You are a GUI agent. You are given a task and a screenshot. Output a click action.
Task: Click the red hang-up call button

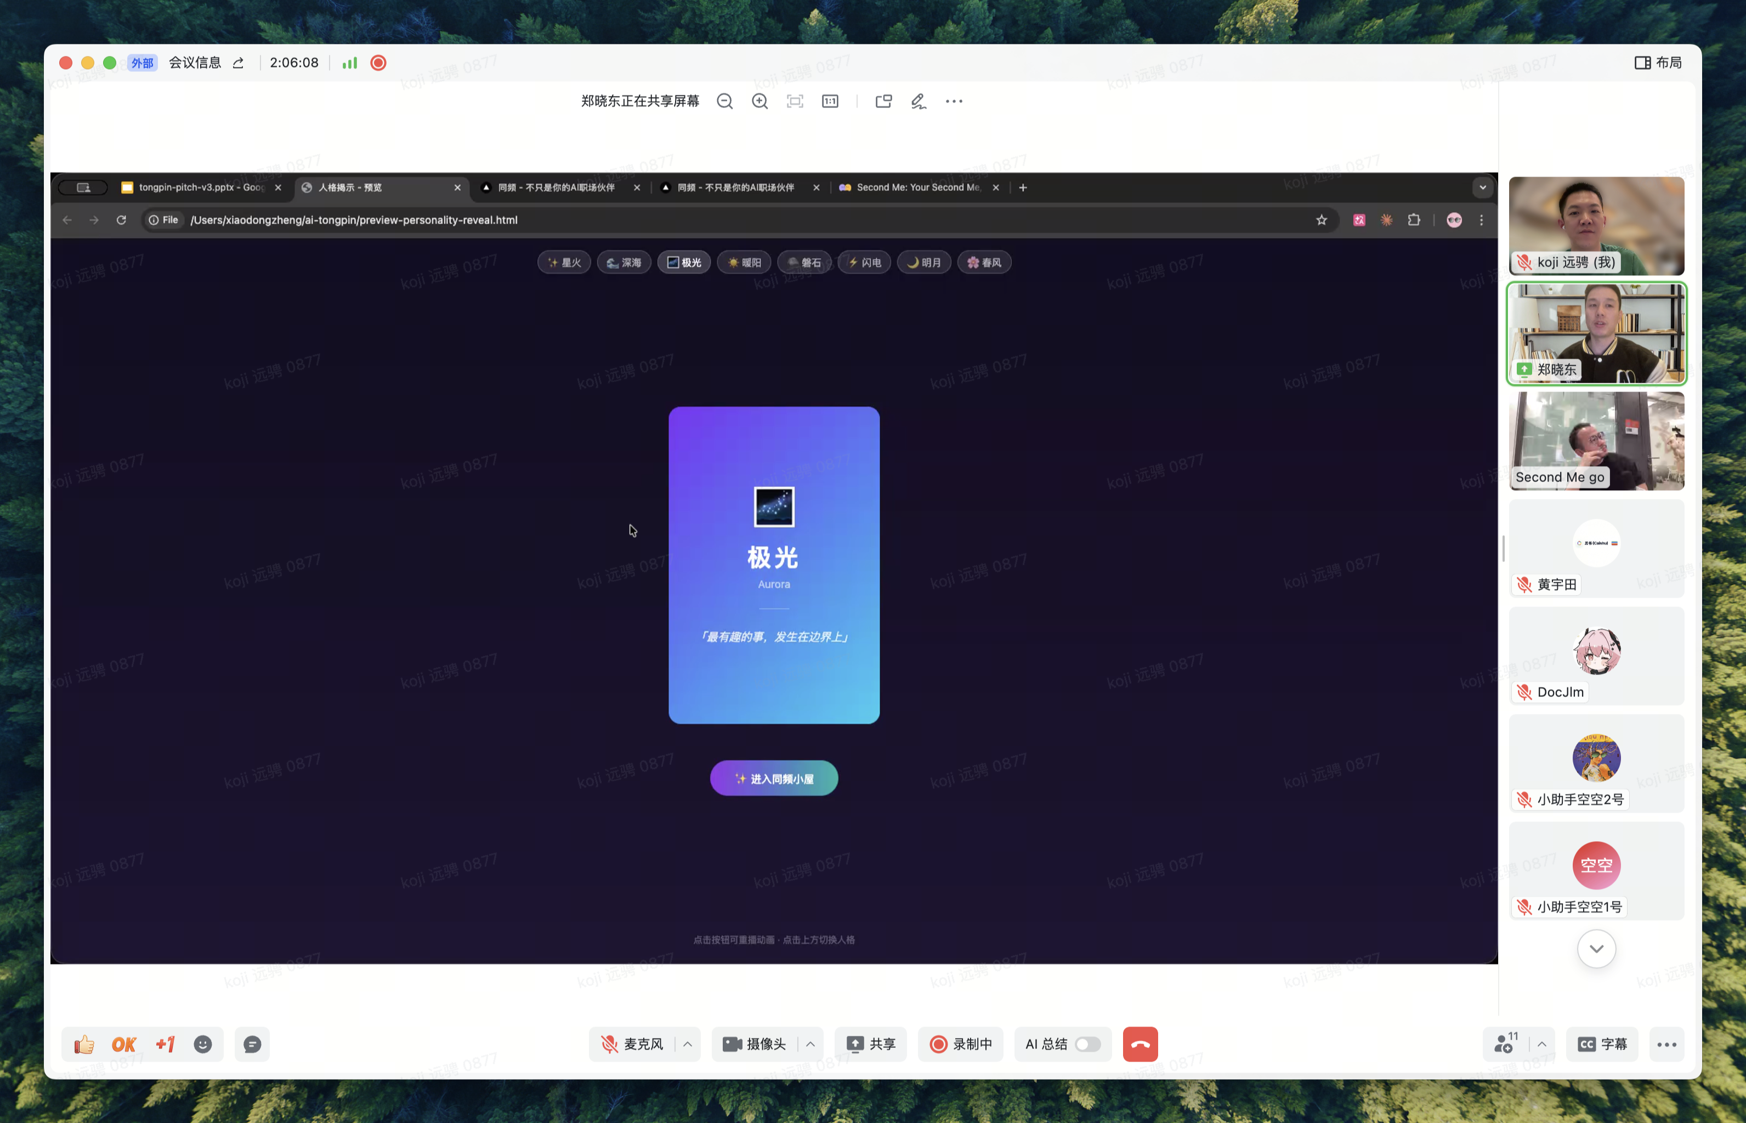click(1140, 1044)
